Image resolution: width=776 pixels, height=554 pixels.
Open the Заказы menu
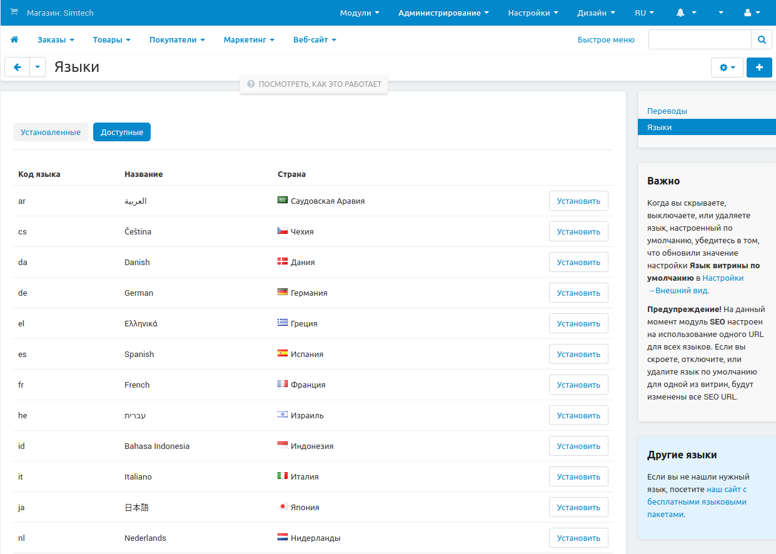[56, 39]
